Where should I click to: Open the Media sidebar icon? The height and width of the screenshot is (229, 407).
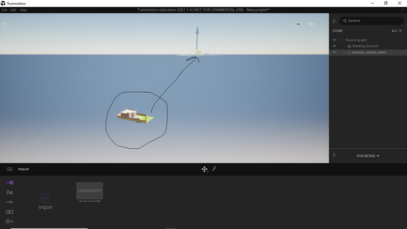click(10, 211)
